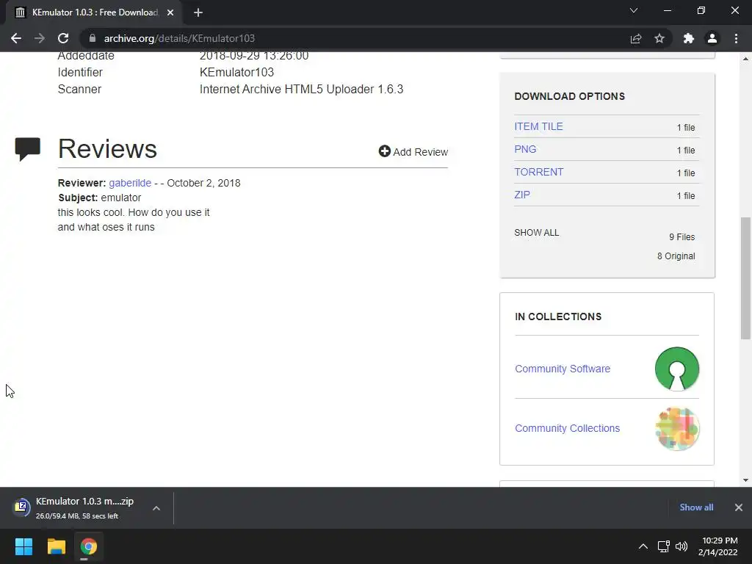Open the volume speaker tray icon
The height and width of the screenshot is (564, 752).
click(x=681, y=546)
